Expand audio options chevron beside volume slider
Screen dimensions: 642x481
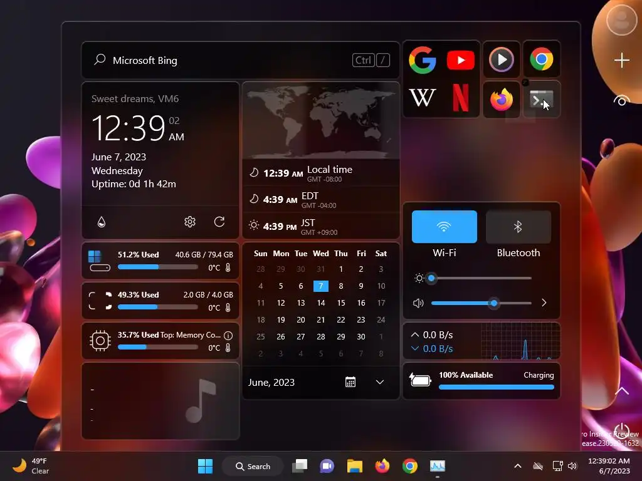coord(544,303)
